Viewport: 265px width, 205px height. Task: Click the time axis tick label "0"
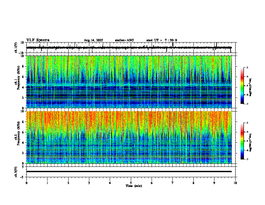coord(26,183)
